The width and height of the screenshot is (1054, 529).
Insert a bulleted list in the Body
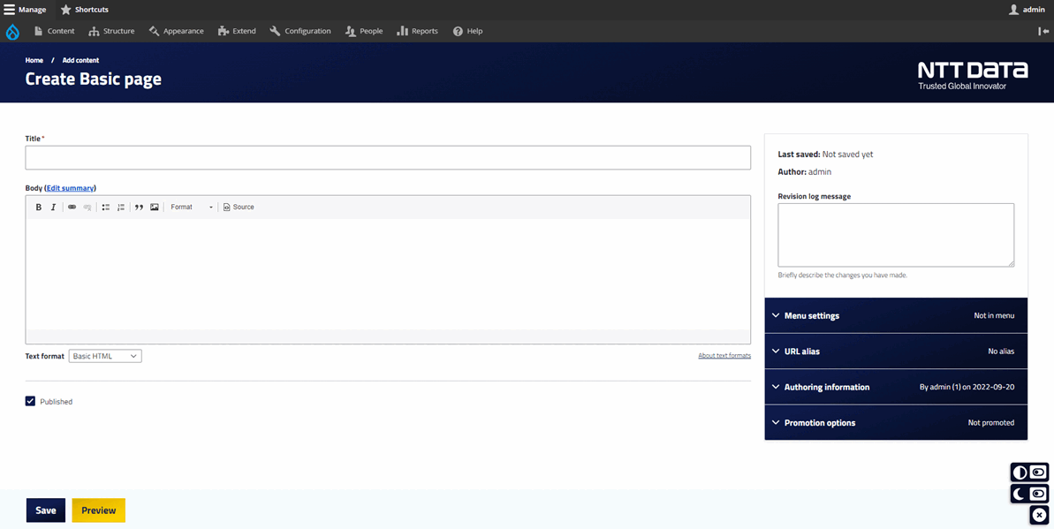tap(106, 208)
